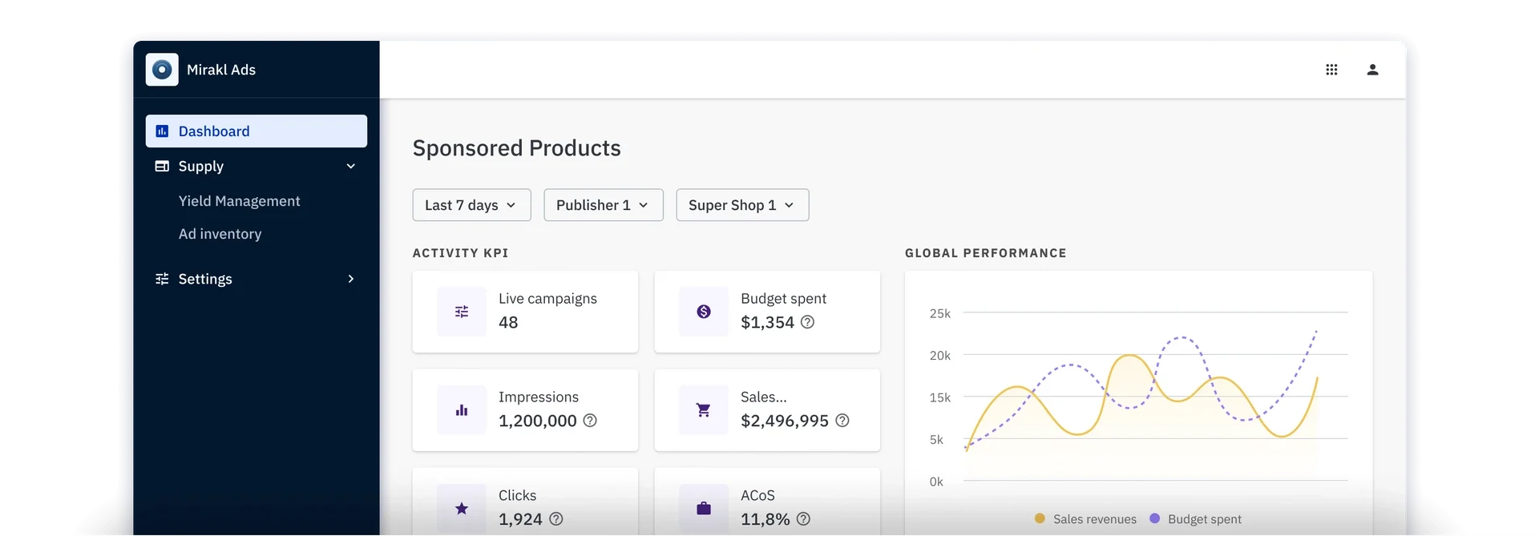This screenshot has width=1539, height=536.
Task: Expand the Settings menu arrow
Action: tap(350, 279)
